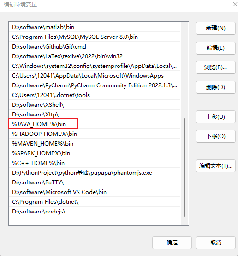Click the 删除(D) button
This screenshot has width=238, height=256.
tap(216, 87)
